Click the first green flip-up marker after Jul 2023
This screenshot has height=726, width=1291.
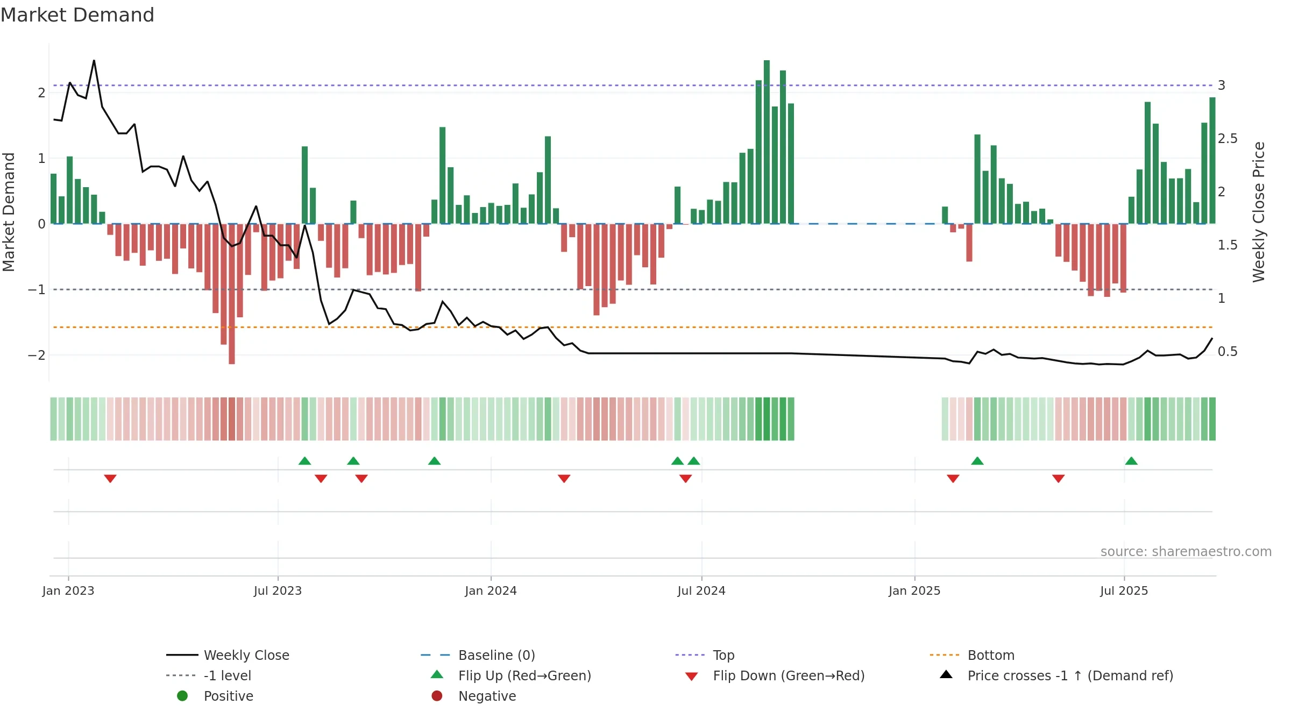coord(304,461)
